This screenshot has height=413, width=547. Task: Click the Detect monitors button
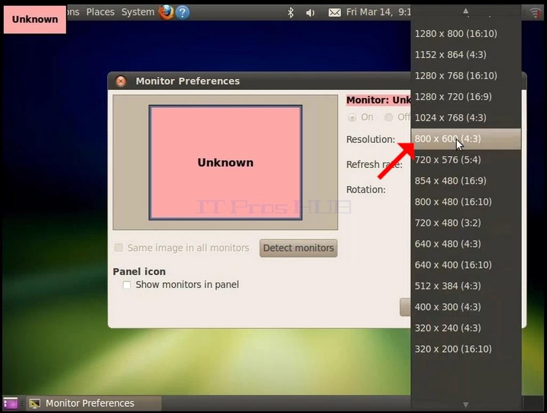(x=298, y=248)
